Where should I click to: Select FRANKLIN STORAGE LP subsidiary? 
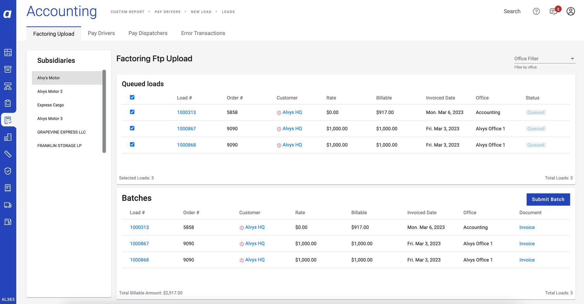point(67,146)
